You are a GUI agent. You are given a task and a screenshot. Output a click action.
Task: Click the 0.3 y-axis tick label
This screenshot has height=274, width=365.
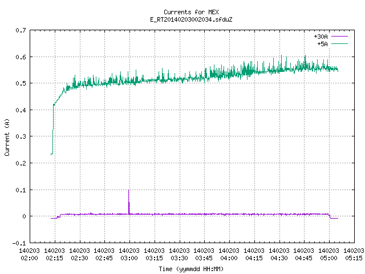(x=21, y=136)
